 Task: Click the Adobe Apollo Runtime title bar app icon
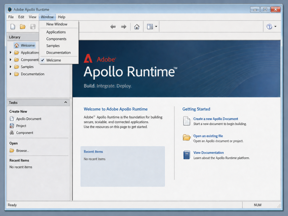click(x=10, y=9)
